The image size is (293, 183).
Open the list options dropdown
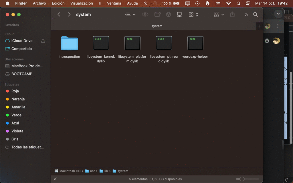click(x=130, y=15)
